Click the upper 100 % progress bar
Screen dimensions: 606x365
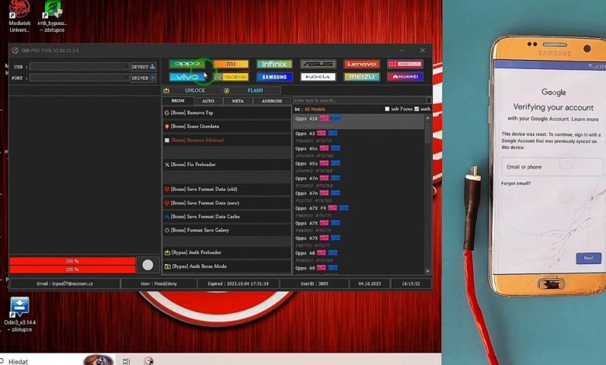coord(72,261)
